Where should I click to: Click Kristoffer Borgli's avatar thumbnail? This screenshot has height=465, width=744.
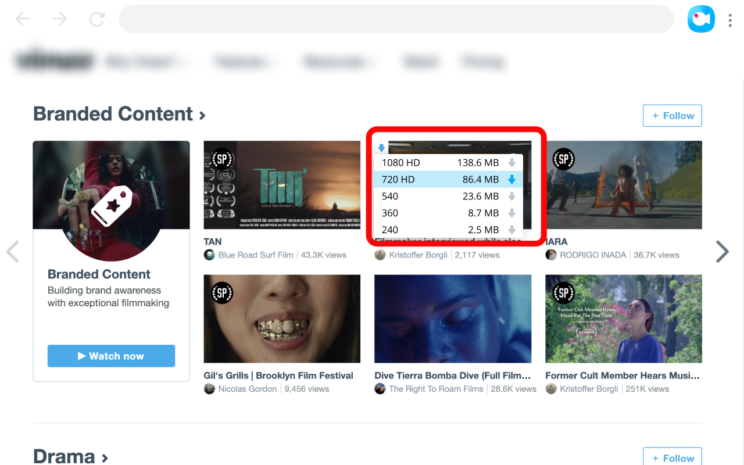(380, 255)
